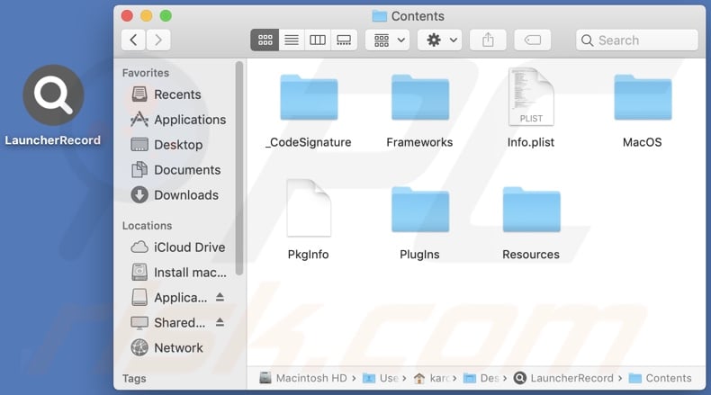Viewport: 711px width, 395px height.
Task: Click Contents in the path bar
Action: pyautogui.click(x=661, y=378)
